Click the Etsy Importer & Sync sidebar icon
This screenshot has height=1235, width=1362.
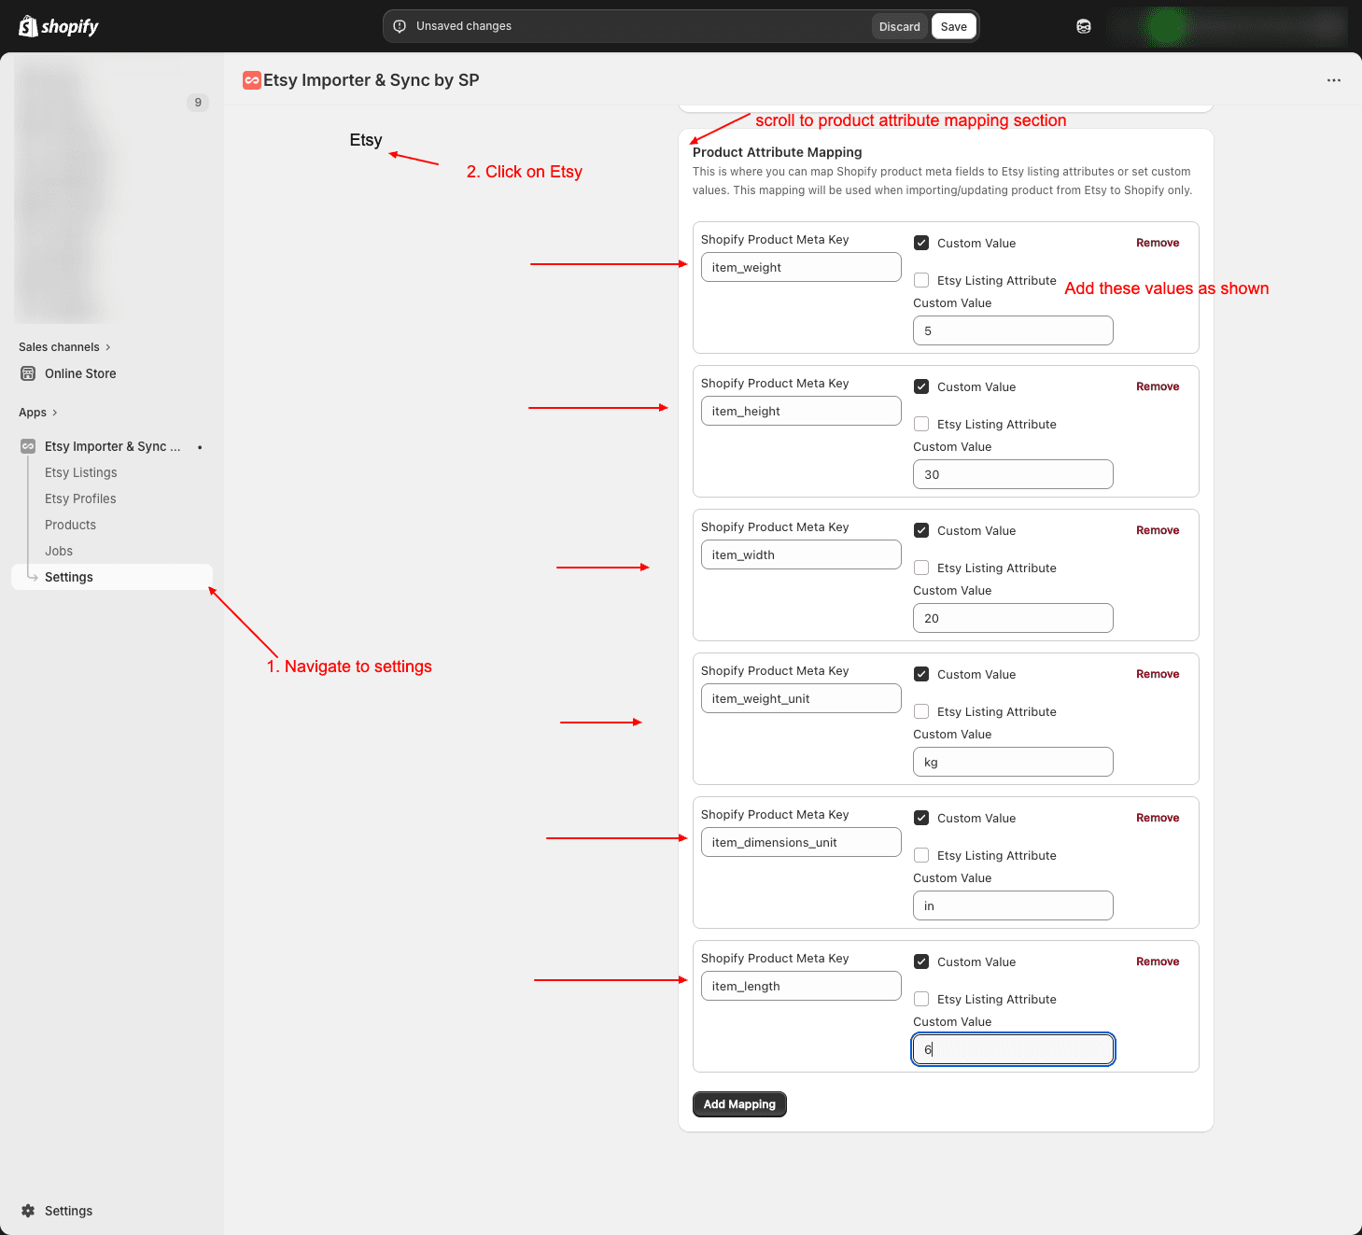[x=28, y=446]
